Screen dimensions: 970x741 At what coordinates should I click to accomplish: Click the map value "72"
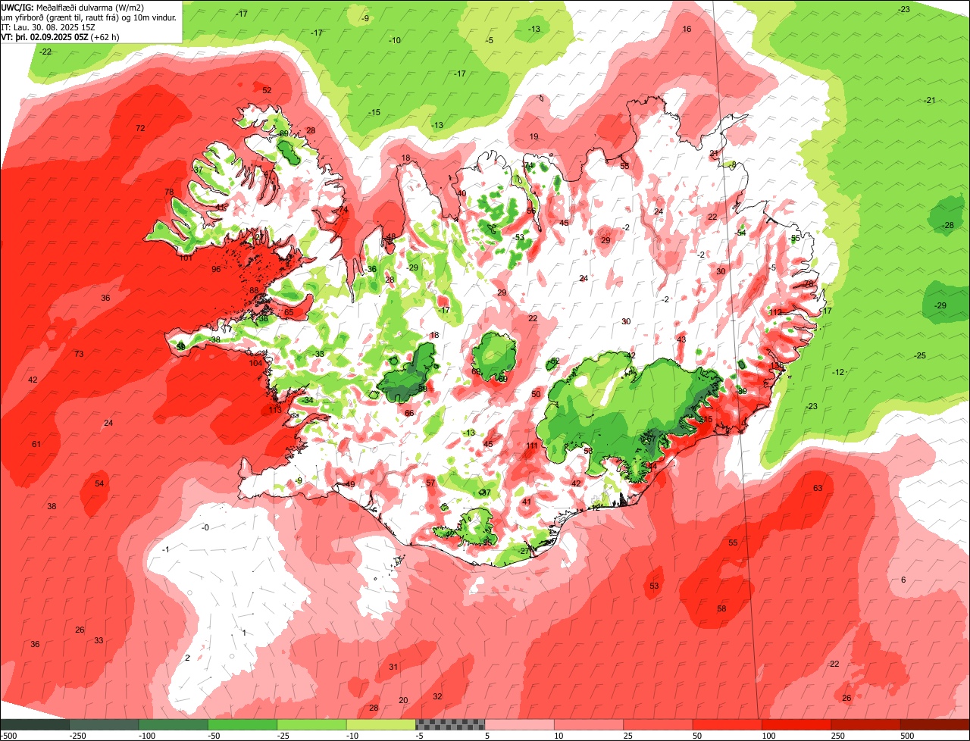pos(140,128)
